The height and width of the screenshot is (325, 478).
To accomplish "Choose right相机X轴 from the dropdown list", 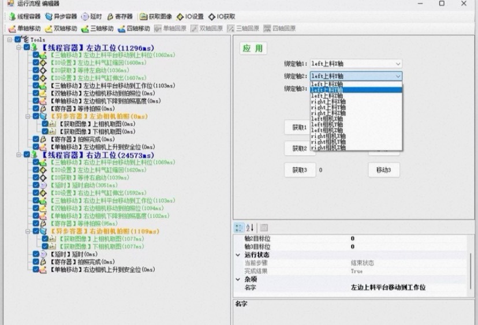I will coord(356,136).
